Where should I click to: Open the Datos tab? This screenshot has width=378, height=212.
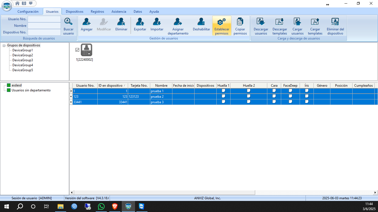coord(138,12)
